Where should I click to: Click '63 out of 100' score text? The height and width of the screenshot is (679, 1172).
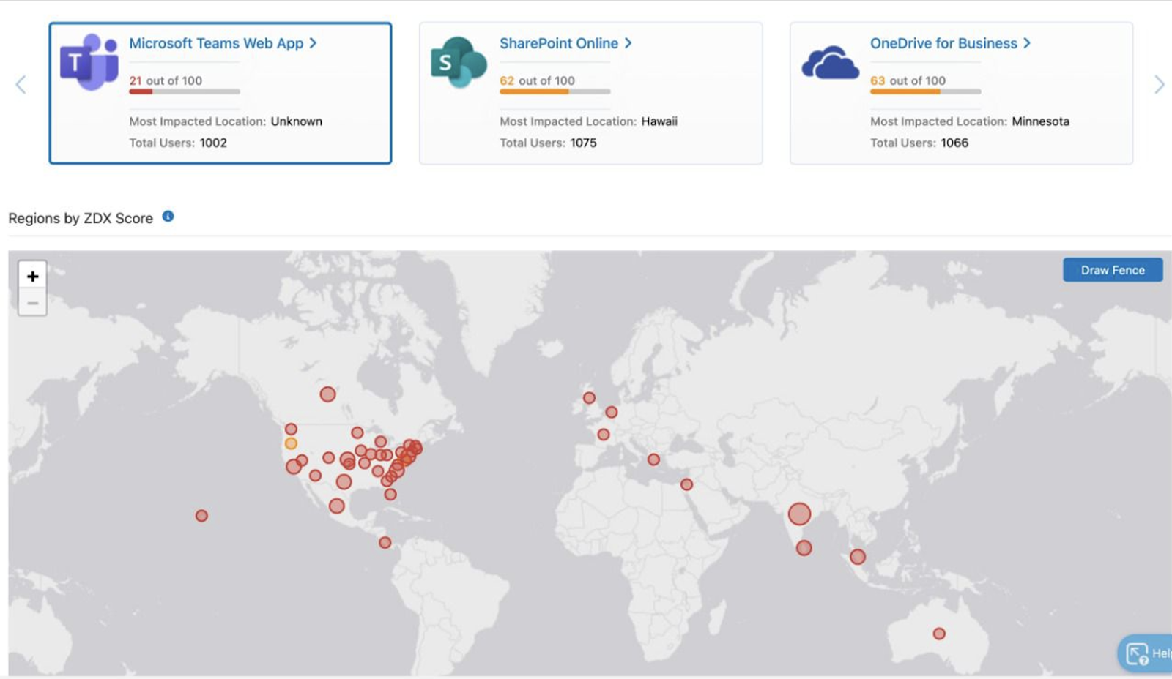908,80
